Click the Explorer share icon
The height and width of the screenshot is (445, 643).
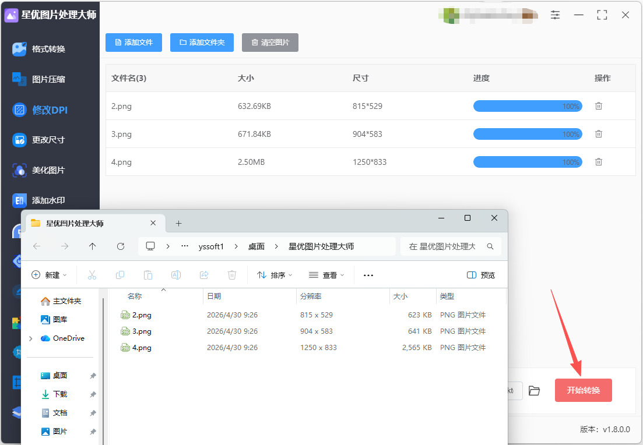click(204, 275)
